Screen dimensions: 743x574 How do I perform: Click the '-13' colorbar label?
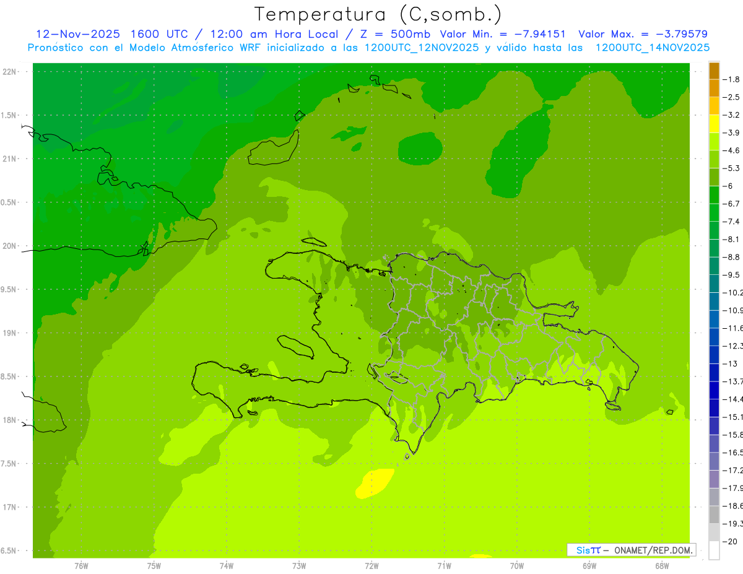coord(731,363)
